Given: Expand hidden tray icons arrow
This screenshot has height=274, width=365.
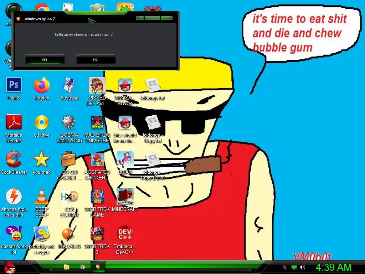Looking at the screenshot, I should pyautogui.click(x=284, y=268).
